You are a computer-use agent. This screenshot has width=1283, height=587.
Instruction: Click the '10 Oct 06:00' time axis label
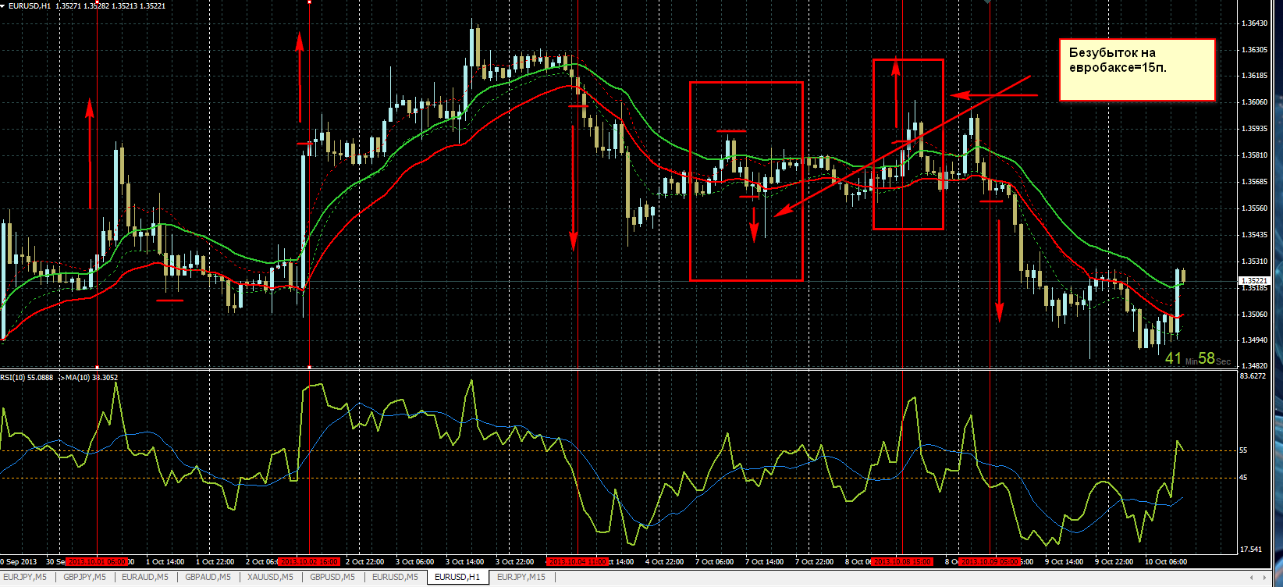click(1166, 562)
